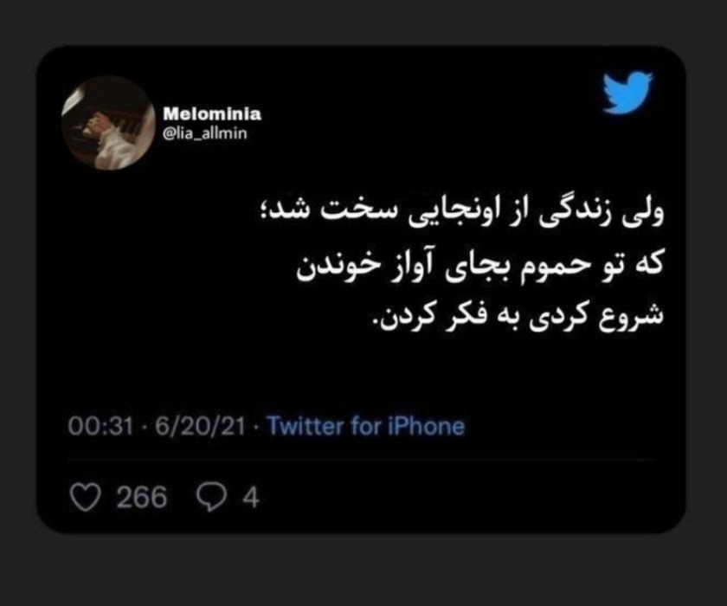Screen dimensions: 727x606
Task: Click the second line of the tweet text
Action: (x=481, y=268)
